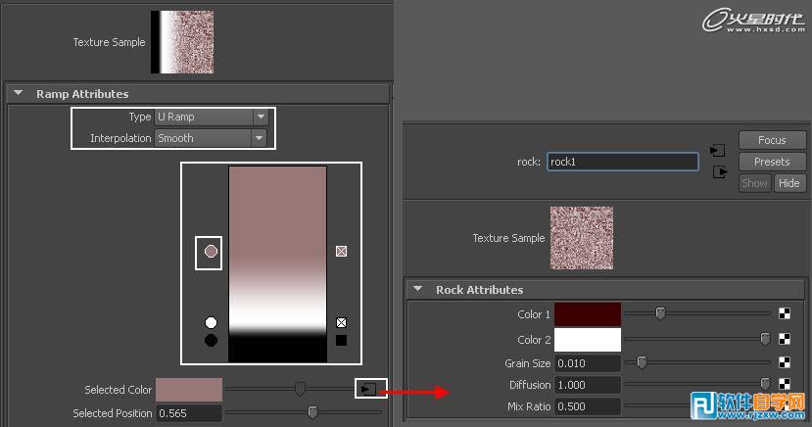Viewport: 812px width, 427px height.
Task: Click the rock Texture Sample thumbnail
Action: (582, 238)
